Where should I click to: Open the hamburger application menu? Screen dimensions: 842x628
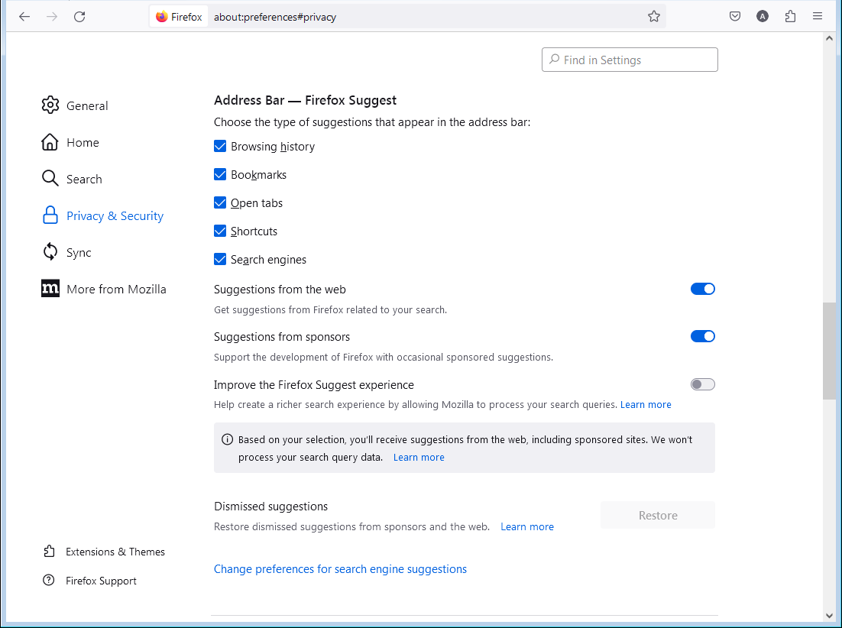tap(818, 16)
